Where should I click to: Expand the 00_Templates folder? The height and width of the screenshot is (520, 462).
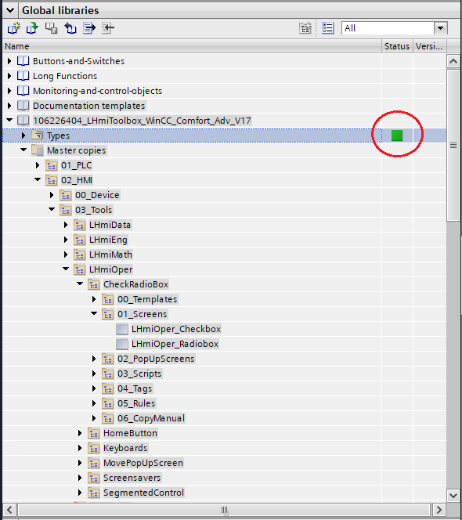coord(94,299)
